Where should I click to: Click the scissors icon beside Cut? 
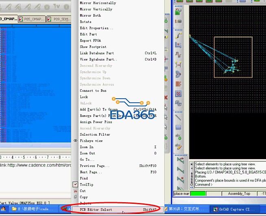[76, 191]
